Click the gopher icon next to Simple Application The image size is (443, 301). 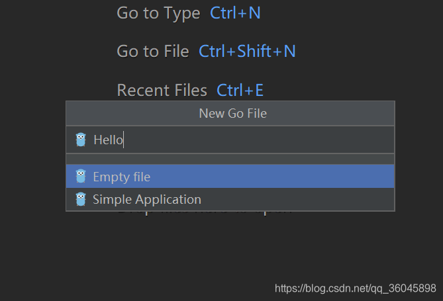(x=81, y=199)
